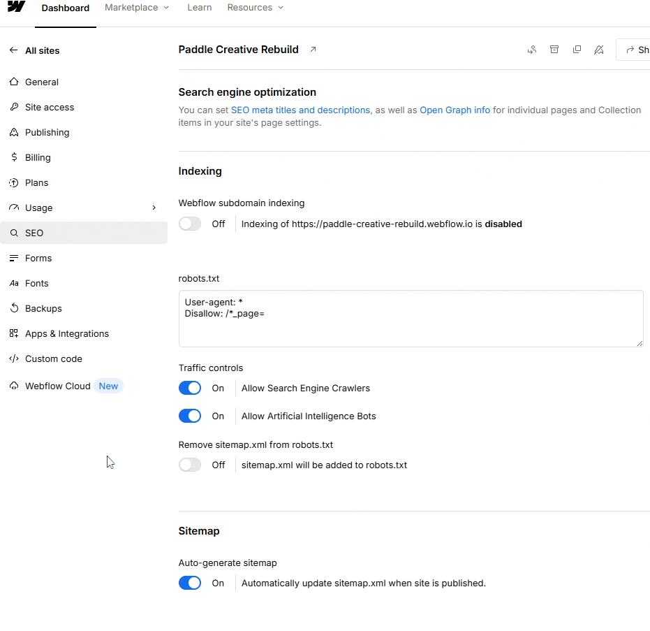Image resolution: width=650 pixels, height=631 pixels.
Task: Click the Apps & Integrations grid icon
Action: 14,333
